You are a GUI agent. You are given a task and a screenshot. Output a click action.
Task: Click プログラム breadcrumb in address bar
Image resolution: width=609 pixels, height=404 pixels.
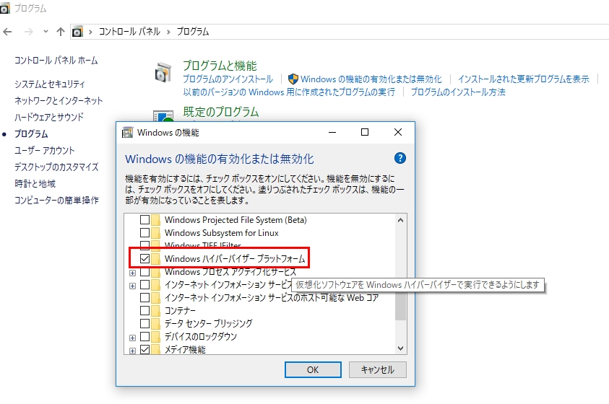193,32
